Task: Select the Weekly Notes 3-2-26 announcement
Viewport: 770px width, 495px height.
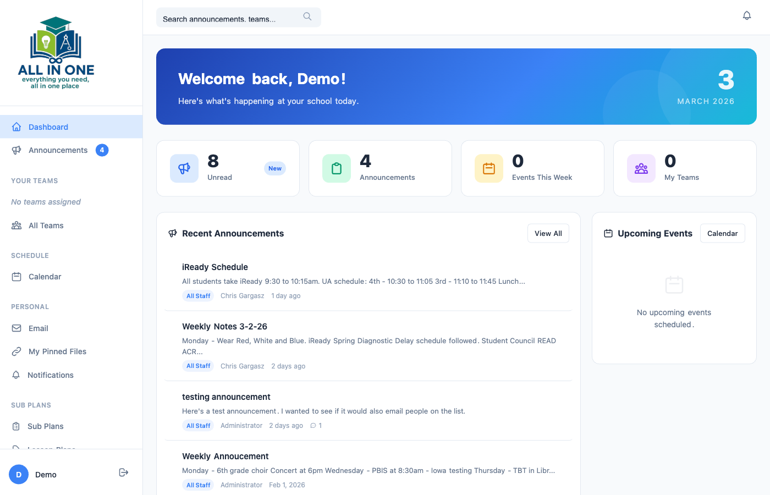Action: click(x=224, y=326)
